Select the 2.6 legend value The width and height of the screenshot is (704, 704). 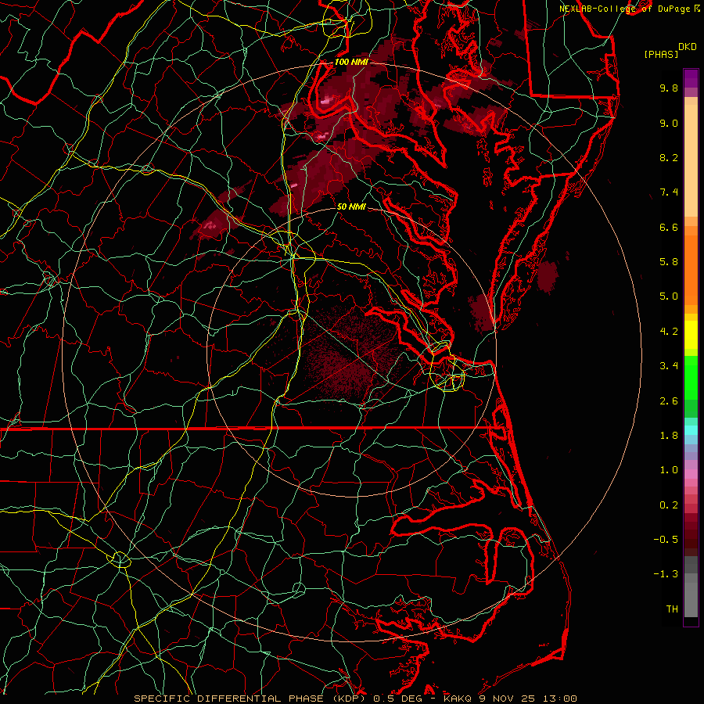tap(669, 401)
